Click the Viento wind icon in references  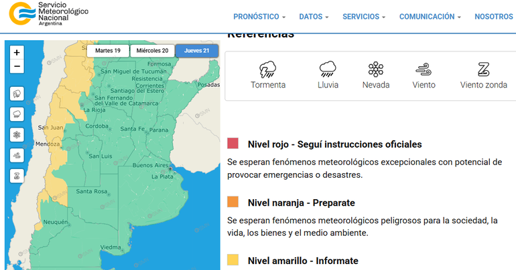[x=424, y=70]
